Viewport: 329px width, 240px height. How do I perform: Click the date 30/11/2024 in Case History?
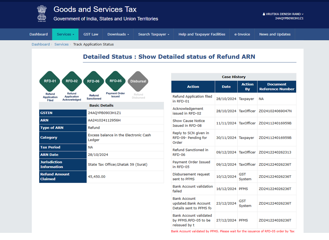click(226, 138)
